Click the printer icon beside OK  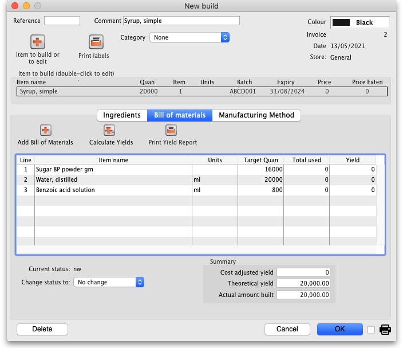click(x=385, y=330)
